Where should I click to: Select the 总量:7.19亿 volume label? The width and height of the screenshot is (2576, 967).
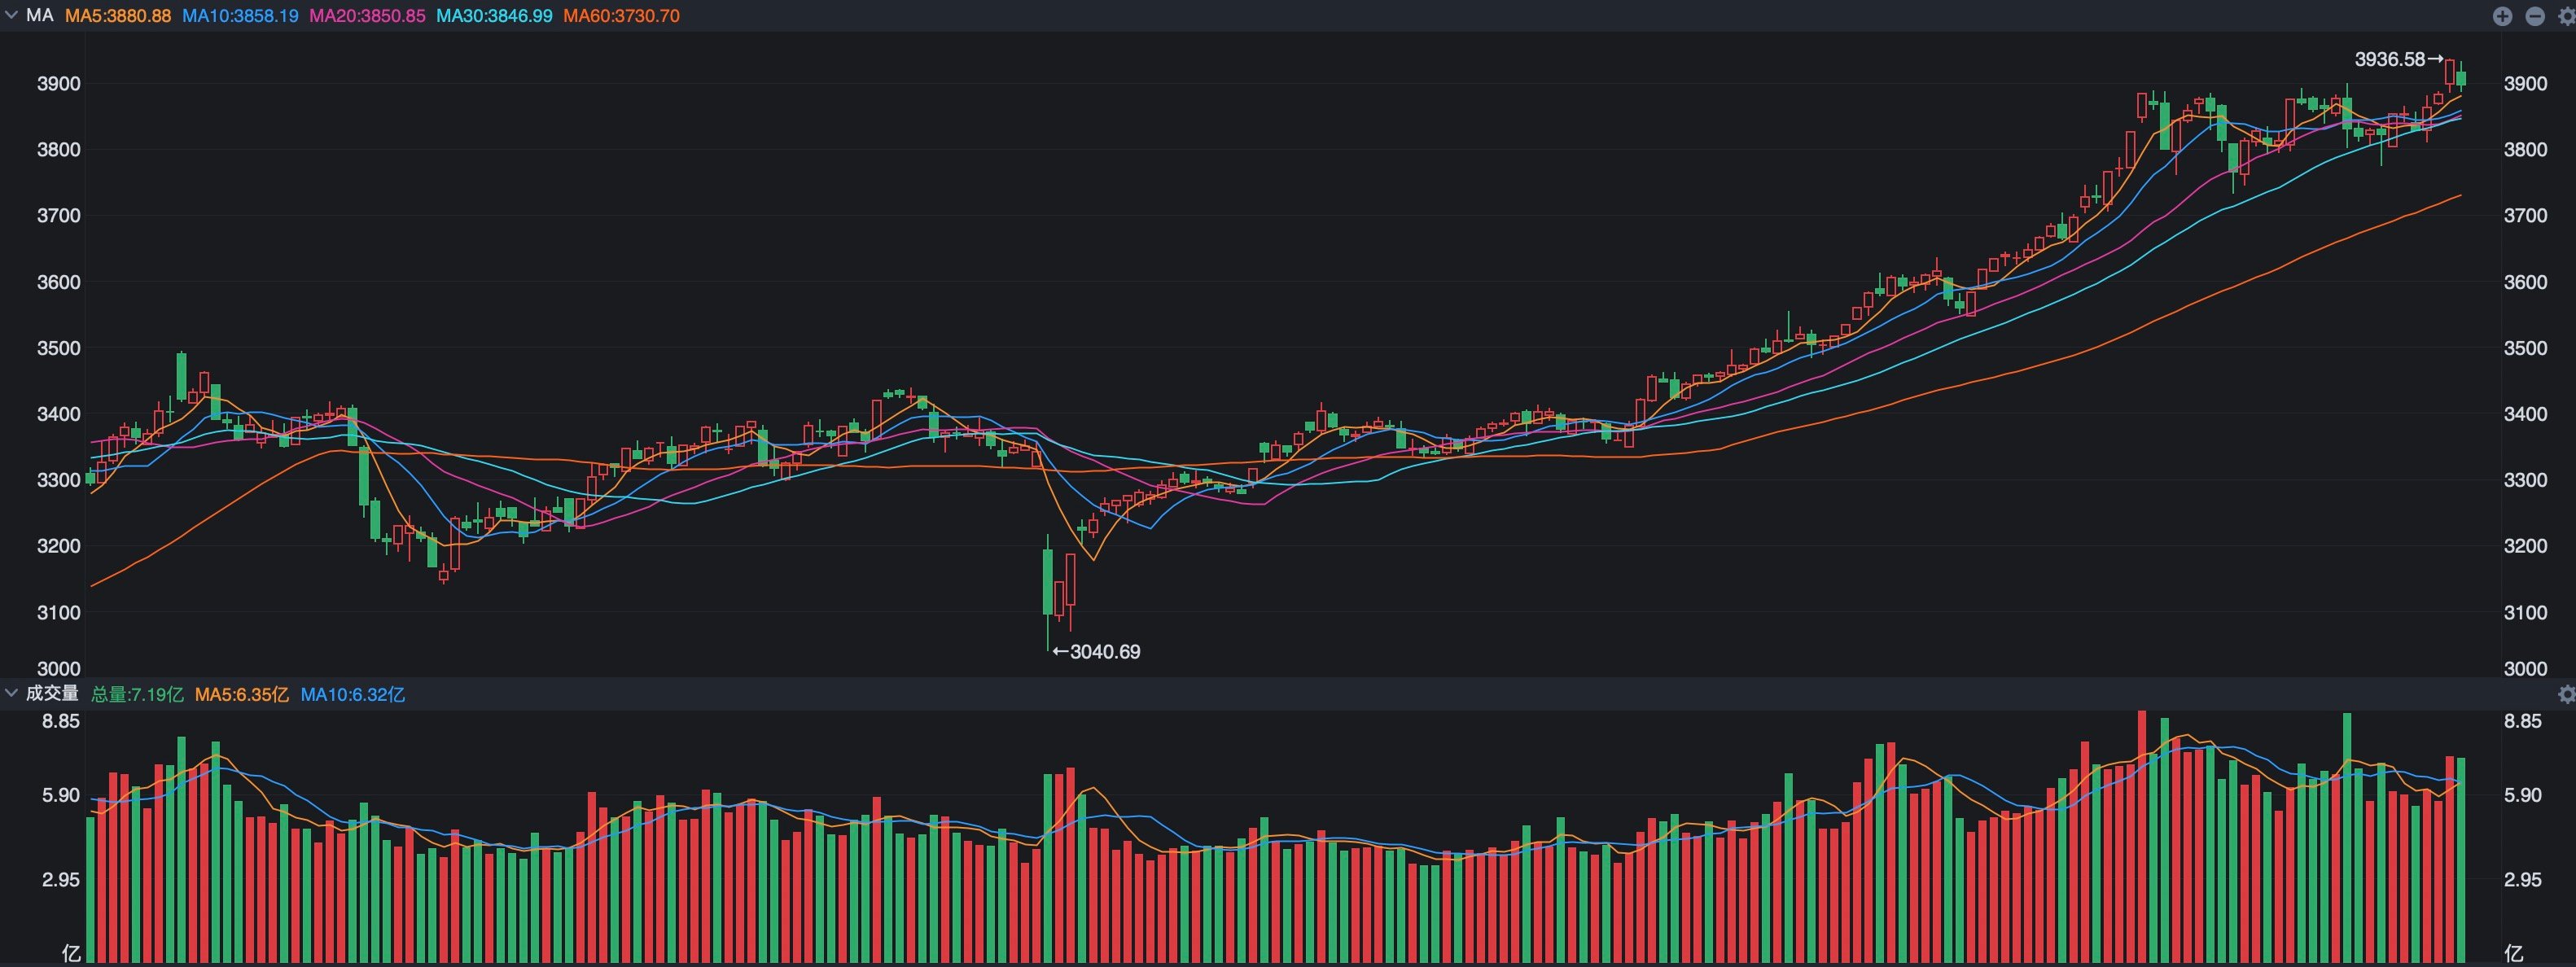click(137, 694)
